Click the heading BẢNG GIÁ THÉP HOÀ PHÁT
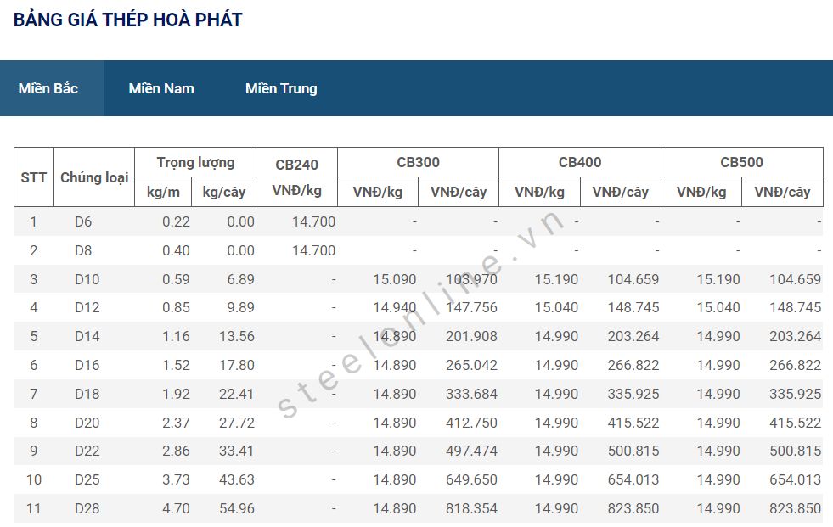This screenshot has height=527, width=833. (x=128, y=20)
